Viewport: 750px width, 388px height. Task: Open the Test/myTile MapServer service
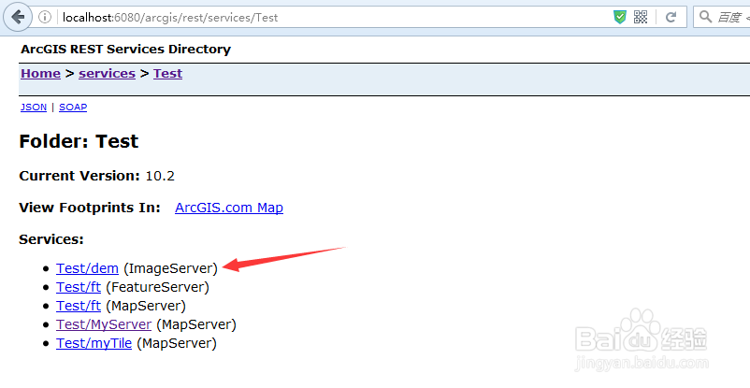(94, 343)
